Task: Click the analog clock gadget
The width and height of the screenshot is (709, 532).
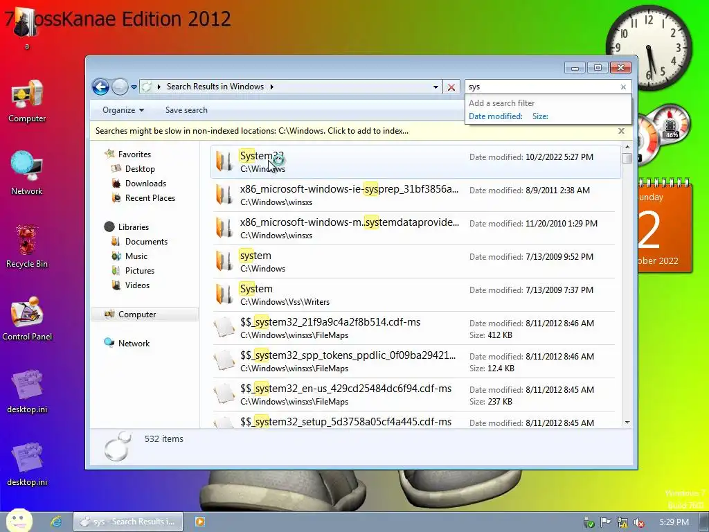Action: tap(649, 47)
